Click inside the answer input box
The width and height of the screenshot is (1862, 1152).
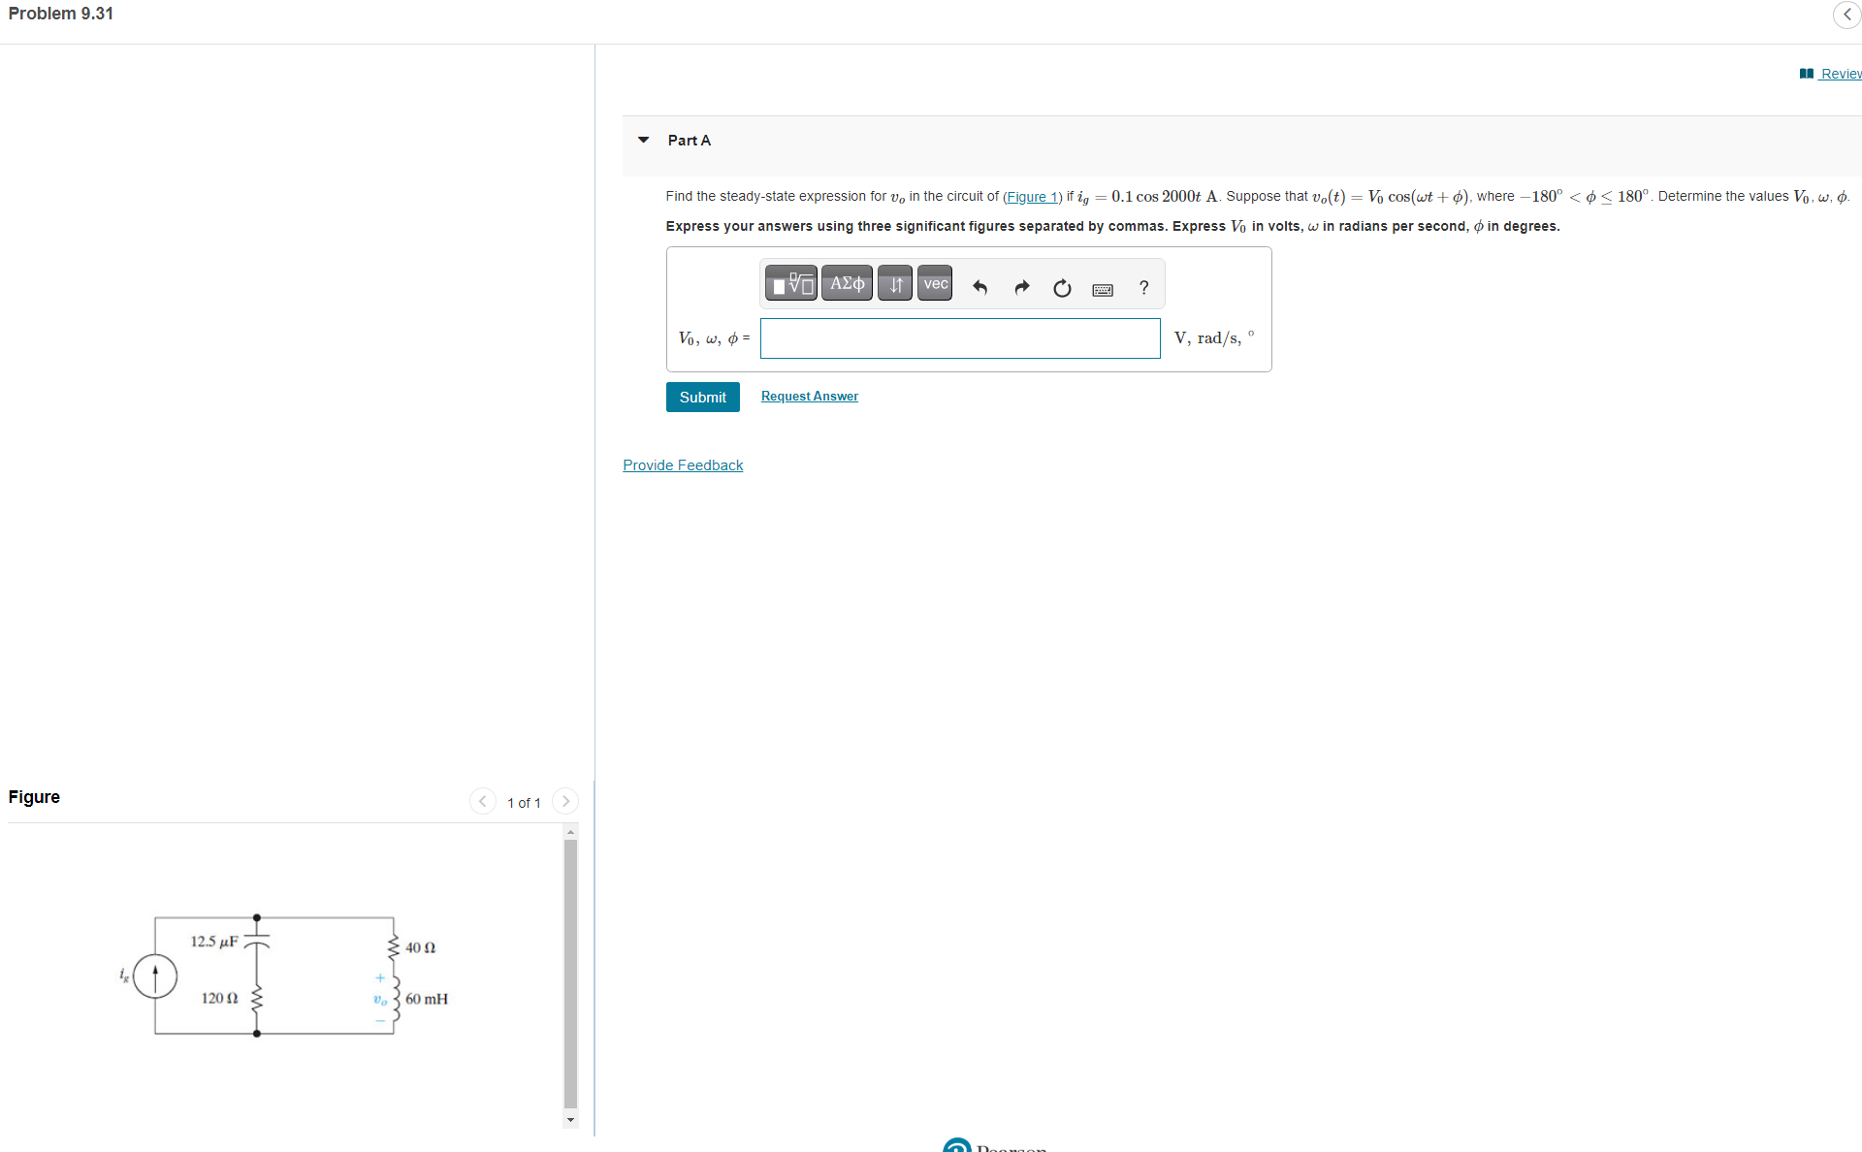(x=959, y=337)
